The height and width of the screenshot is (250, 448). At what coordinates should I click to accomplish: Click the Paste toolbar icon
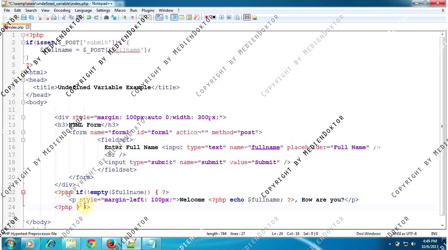coord(78,17)
